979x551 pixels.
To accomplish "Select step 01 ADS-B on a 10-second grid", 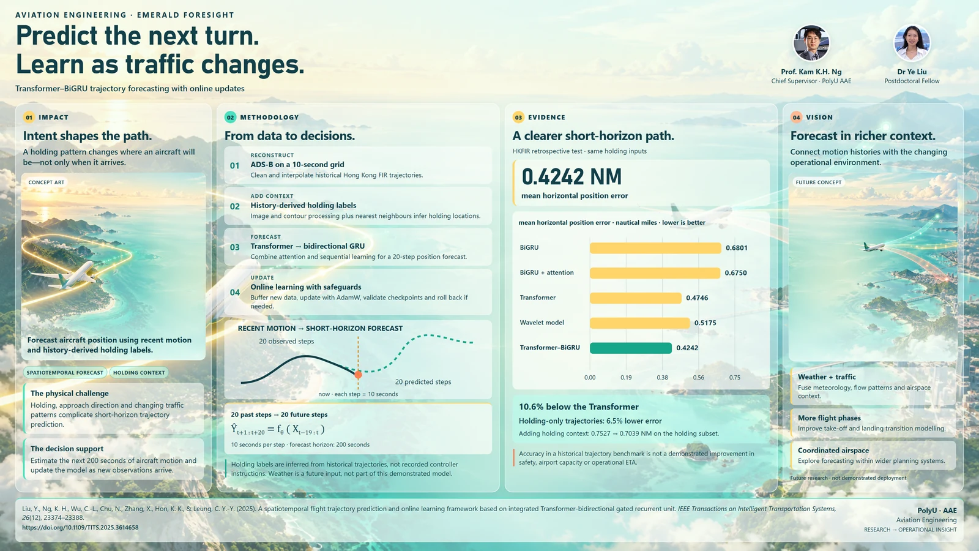I will [358, 165].
